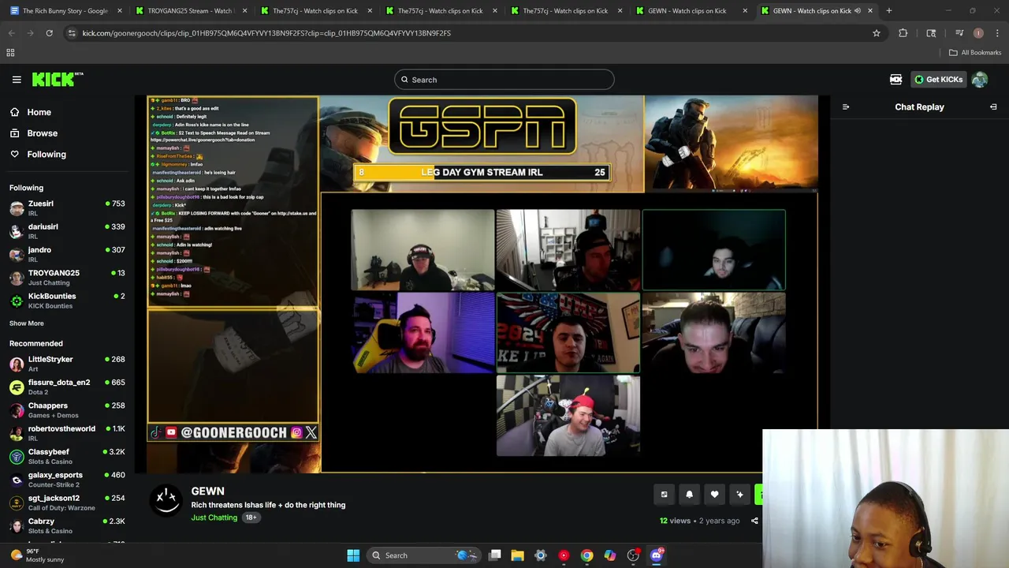The width and height of the screenshot is (1009, 568).
Task: Click the Kick search field
Action: (x=504, y=80)
